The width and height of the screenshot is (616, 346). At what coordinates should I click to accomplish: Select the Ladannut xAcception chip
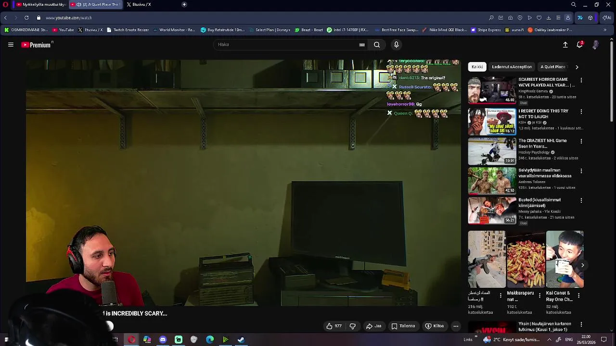[512, 67]
